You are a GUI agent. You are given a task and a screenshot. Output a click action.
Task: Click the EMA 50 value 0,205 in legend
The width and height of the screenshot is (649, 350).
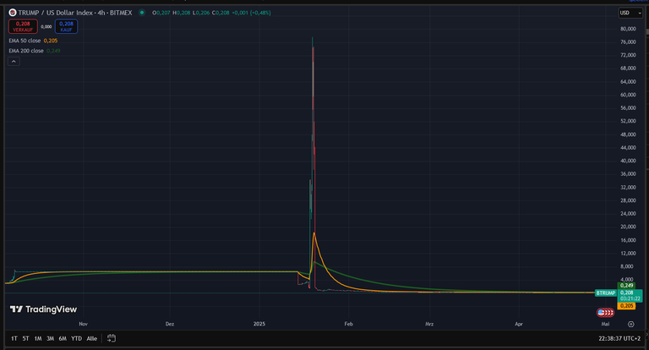coord(51,41)
